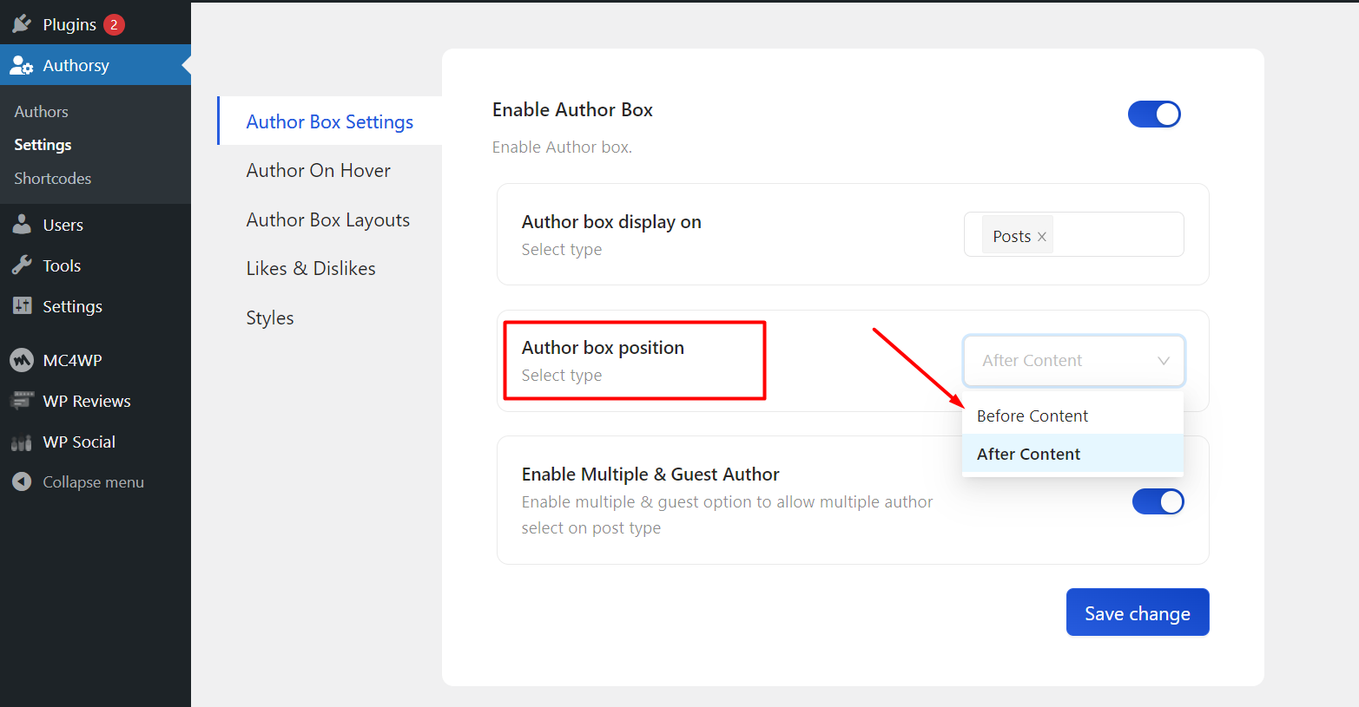
Task: Switch to the Styles tab
Action: [x=269, y=317]
